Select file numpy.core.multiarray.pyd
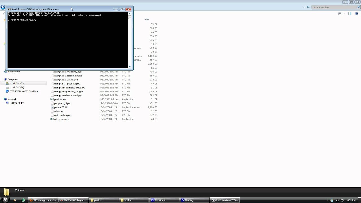The image size is (361, 203). click(68, 72)
